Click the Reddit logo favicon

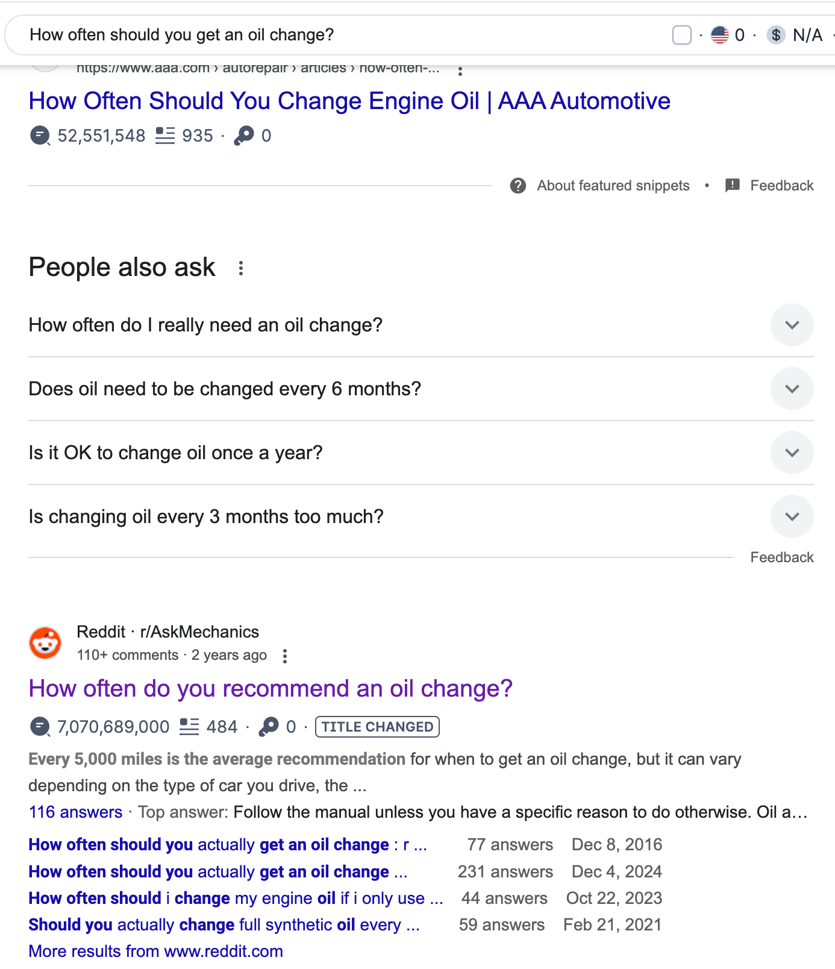click(45, 643)
